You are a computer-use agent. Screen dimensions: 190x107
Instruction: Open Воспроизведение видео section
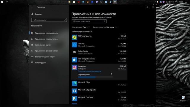click(x=43, y=57)
